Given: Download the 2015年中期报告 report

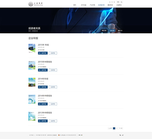Looking at the screenshot, I should coord(43,70).
